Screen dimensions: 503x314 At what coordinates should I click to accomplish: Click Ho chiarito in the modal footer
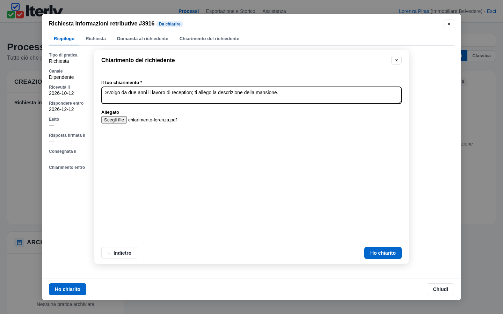point(67,289)
